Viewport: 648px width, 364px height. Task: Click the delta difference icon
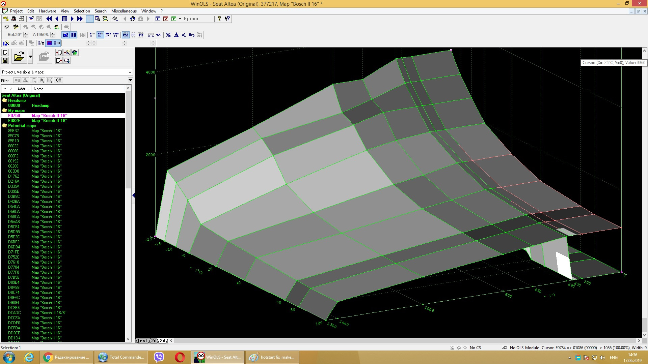tap(176, 35)
